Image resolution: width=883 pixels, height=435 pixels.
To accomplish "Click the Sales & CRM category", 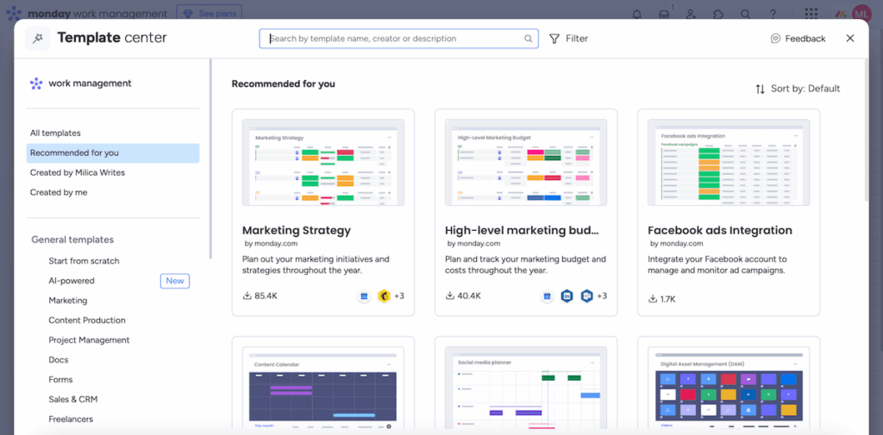I will [72, 400].
